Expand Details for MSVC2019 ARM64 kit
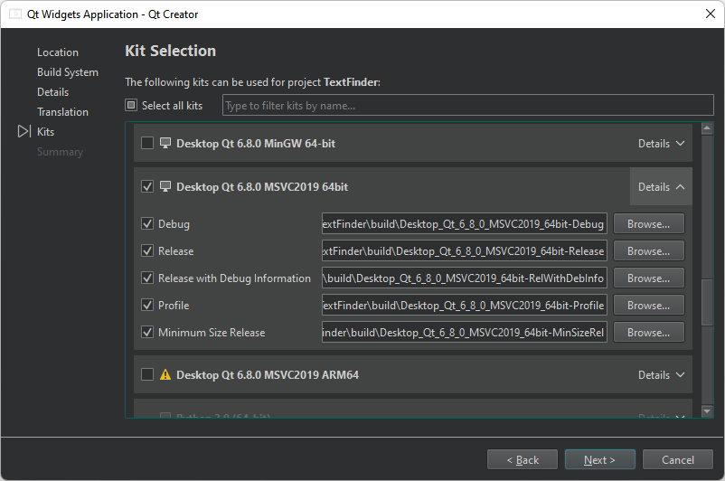The height and width of the screenshot is (481, 725). (x=661, y=374)
